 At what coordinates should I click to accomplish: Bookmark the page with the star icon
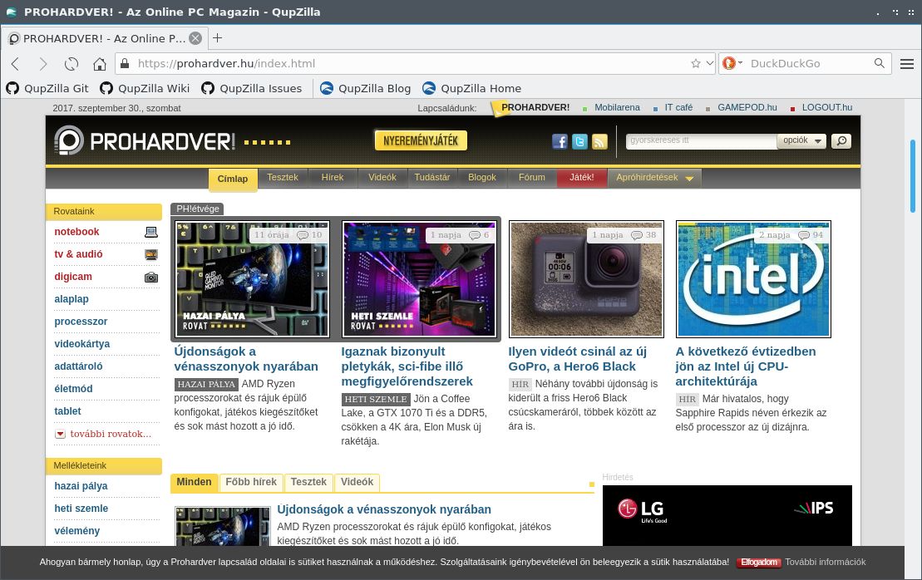tap(696, 63)
